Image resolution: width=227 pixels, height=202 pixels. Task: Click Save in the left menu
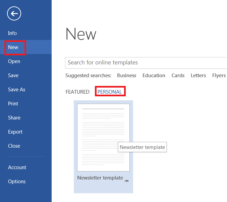coord(13,75)
